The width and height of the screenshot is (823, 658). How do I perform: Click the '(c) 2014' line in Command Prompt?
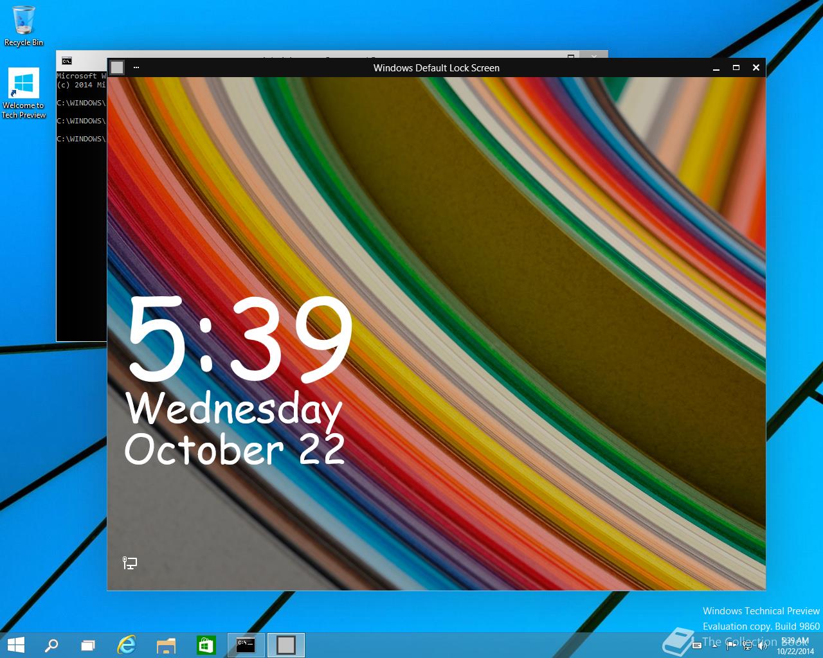click(82, 85)
